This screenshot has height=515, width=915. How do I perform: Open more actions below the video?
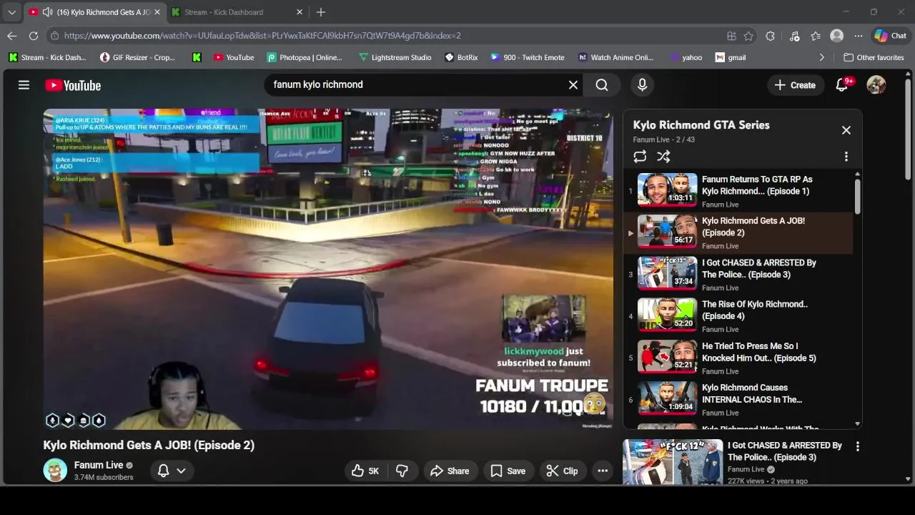click(603, 471)
